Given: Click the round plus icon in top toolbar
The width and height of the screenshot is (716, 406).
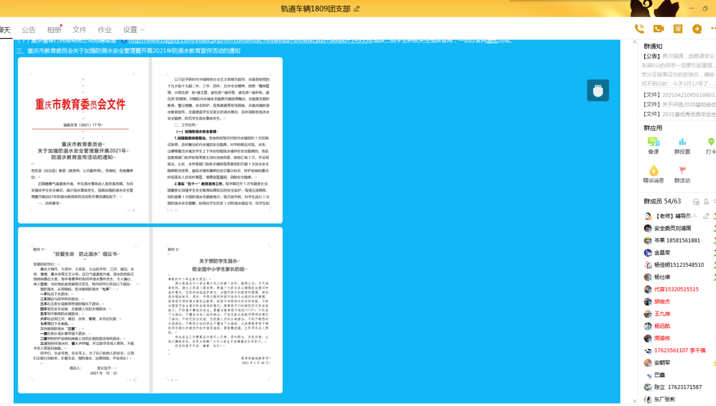Looking at the screenshot, I should tap(697, 29).
